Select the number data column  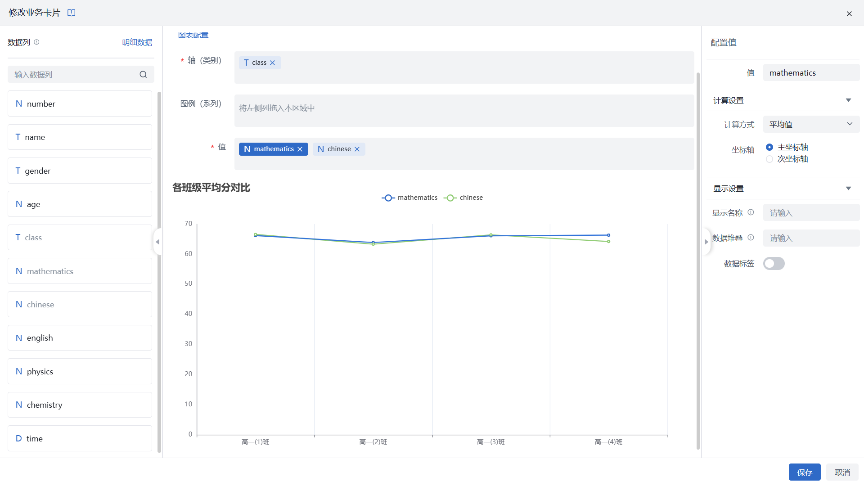pos(80,103)
